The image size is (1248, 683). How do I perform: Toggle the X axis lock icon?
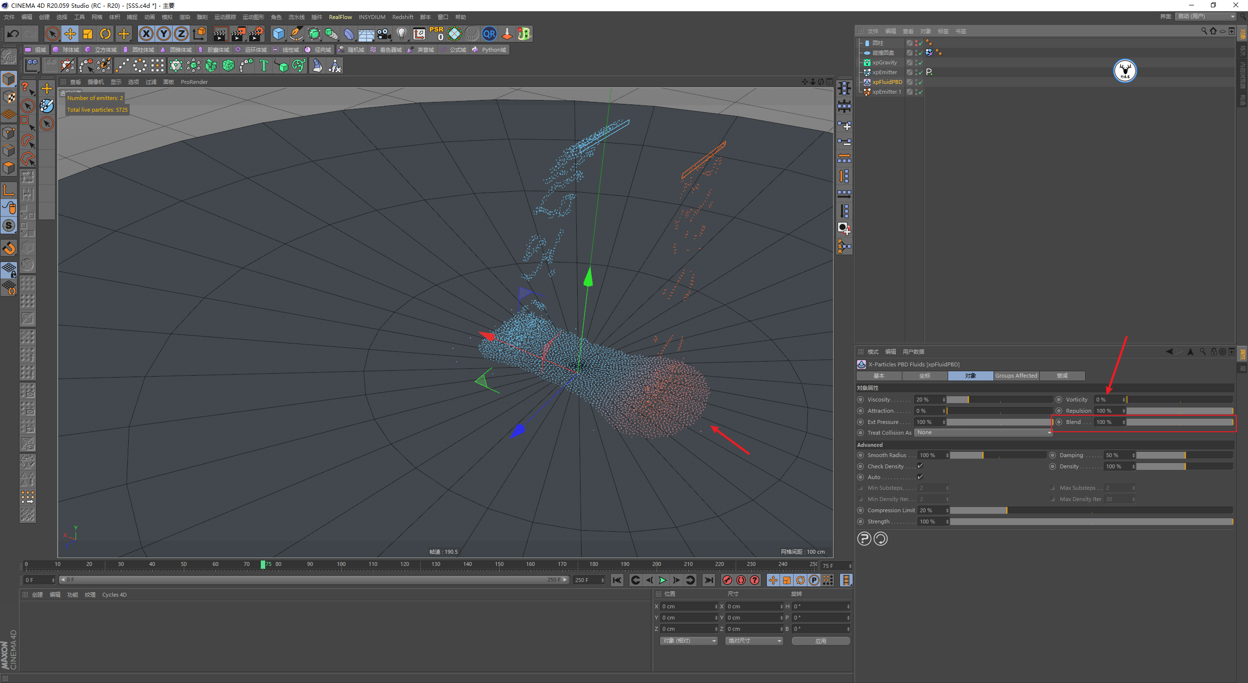tap(146, 34)
